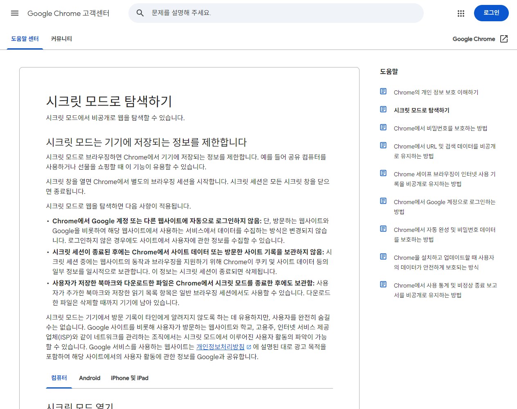
Task: Click the Google Chrome 고객센터 title
Action: (68, 13)
